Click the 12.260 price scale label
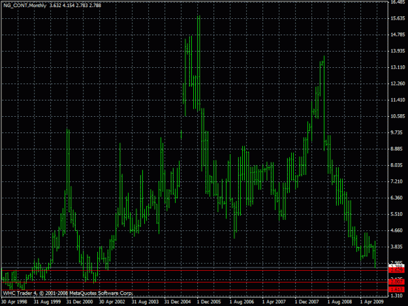The image size is (408, 306). coord(398,84)
